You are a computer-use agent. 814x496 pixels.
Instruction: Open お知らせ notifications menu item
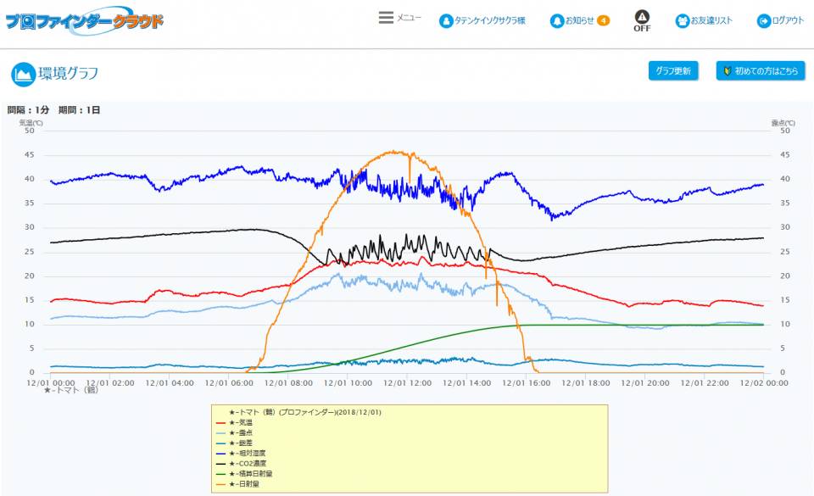pyautogui.click(x=581, y=20)
